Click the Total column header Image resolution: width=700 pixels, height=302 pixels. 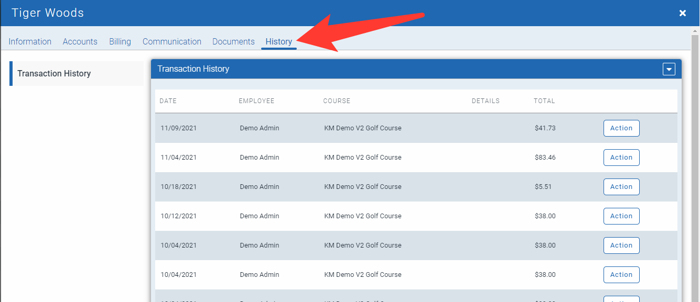coord(544,101)
